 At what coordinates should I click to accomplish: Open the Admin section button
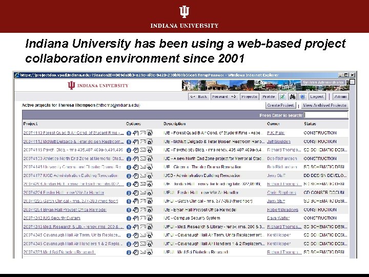point(340,96)
